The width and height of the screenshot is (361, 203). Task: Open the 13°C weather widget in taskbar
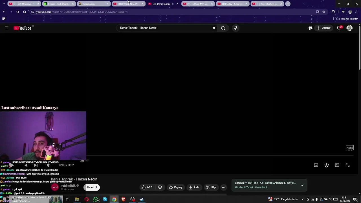tap(283, 199)
